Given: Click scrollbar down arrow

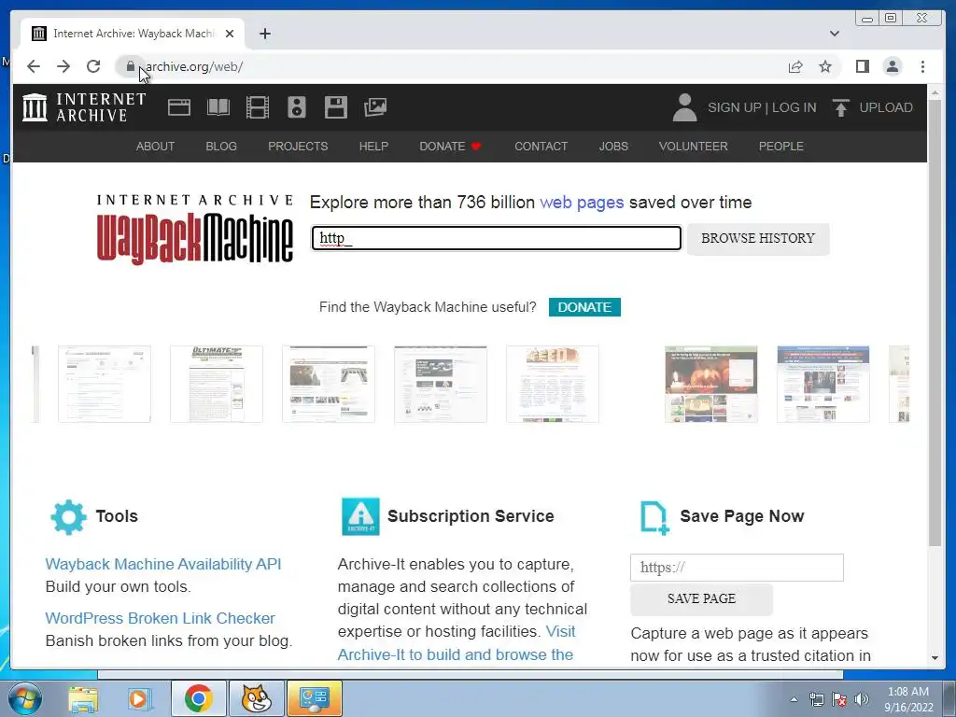Looking at the screenshot, I should tap(935, 658).
